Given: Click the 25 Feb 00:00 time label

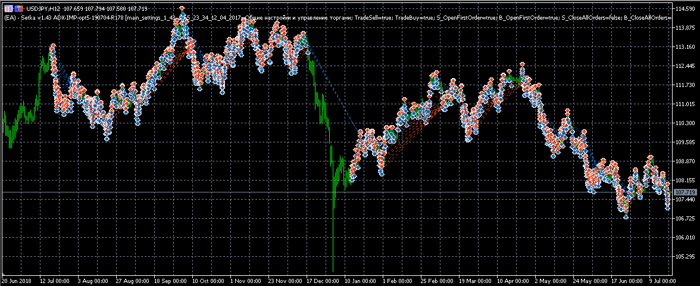Looking at the screenshot, I should (436, 281).
